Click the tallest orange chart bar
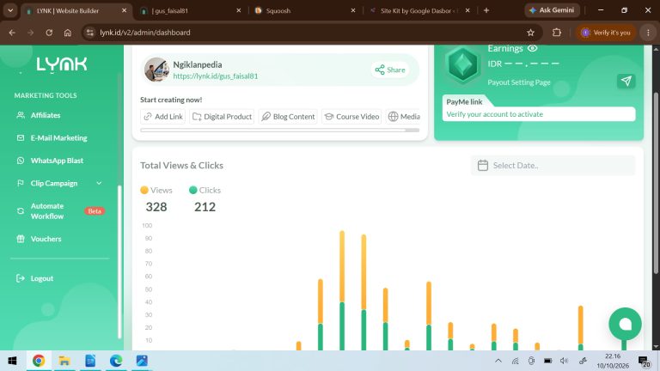660x371 pixels. 342,266
